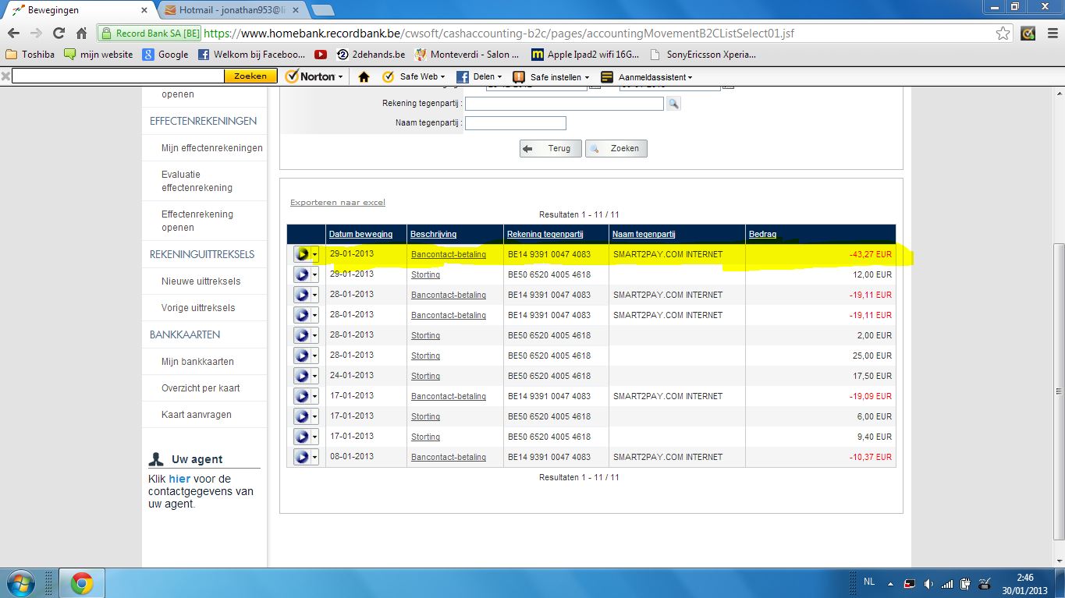Click the volume icon in system tray
The width and height of the screenshot is (1065, 598).
pyautogui.click(x=928, y=583)
